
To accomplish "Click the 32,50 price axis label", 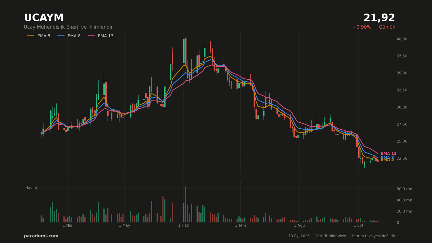I will (402, 90).
